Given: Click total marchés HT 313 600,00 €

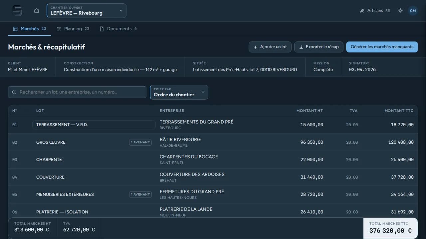Looking at the screenshot, I should (x=32, y=230).
